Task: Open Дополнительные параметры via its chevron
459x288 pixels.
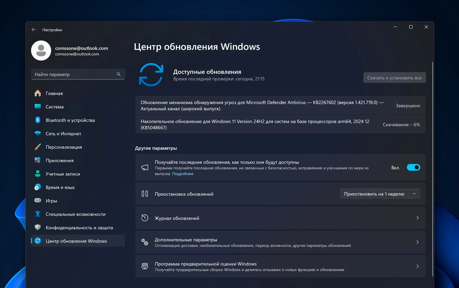Action: tap(417, 242)
